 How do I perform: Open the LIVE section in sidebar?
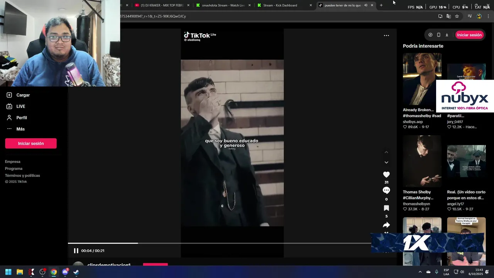pos(16,106)
